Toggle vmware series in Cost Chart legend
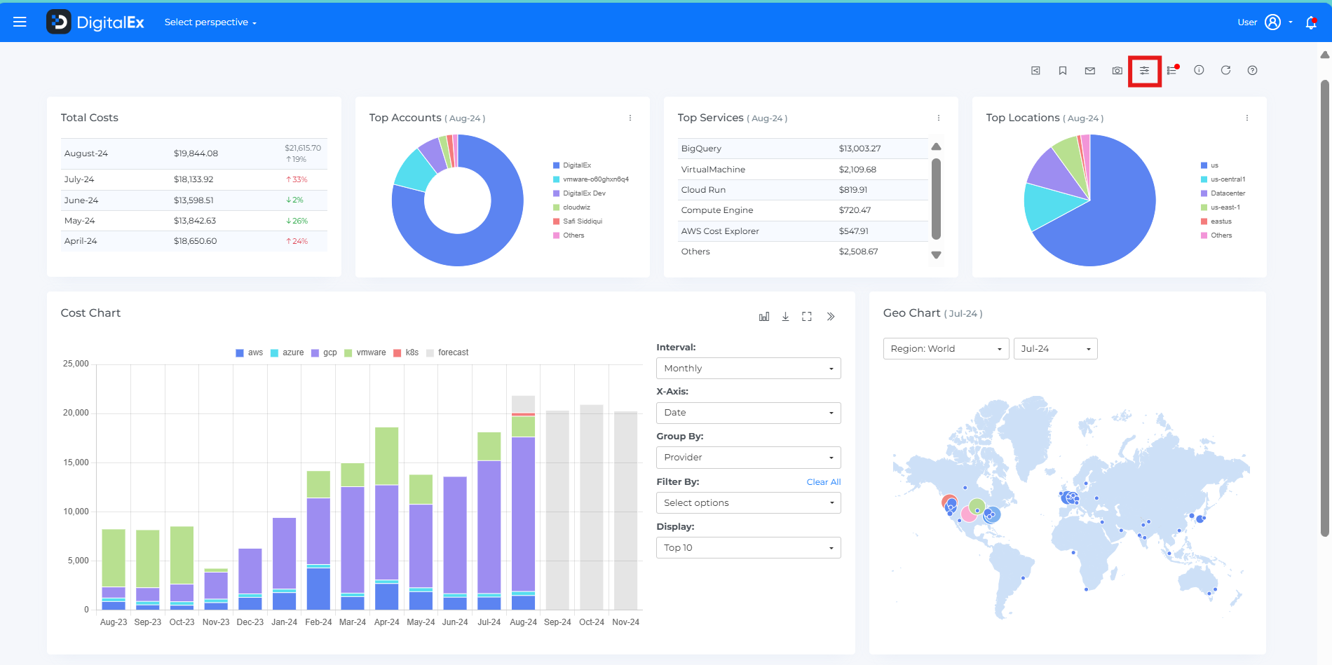Image resolution: width=1332 pixels, height=665 pixels. pos(365,352)
